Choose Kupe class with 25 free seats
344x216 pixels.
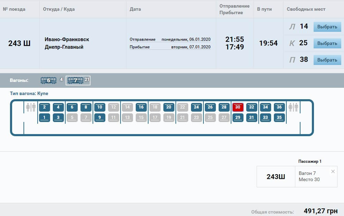click(327, 43)
